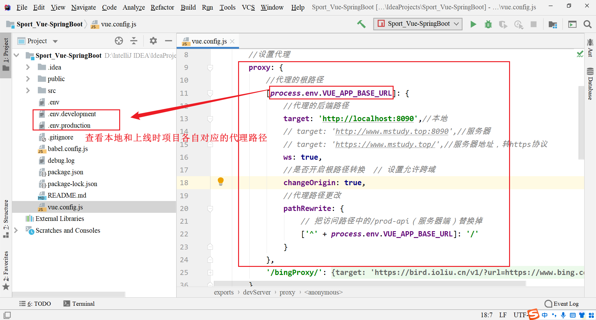Fold the proxy block at line 9
This screenshot has height=320, width=596.
point(210,67)
